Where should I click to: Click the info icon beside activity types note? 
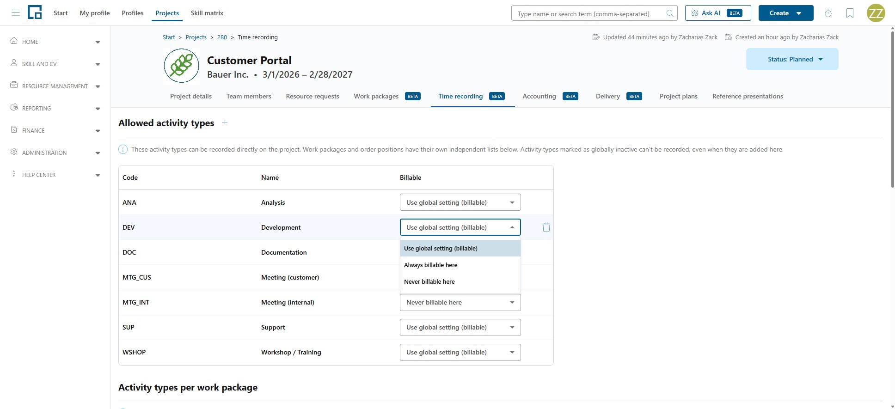pyautogui.click(x=123, y=149)
